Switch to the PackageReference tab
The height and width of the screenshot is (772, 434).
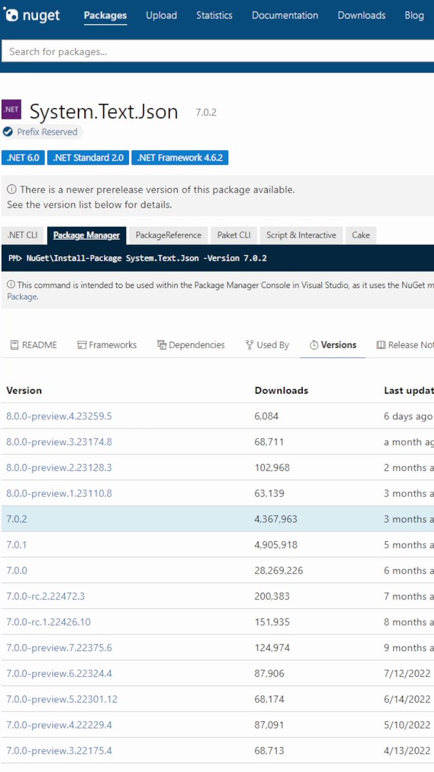tap(168, 235)
